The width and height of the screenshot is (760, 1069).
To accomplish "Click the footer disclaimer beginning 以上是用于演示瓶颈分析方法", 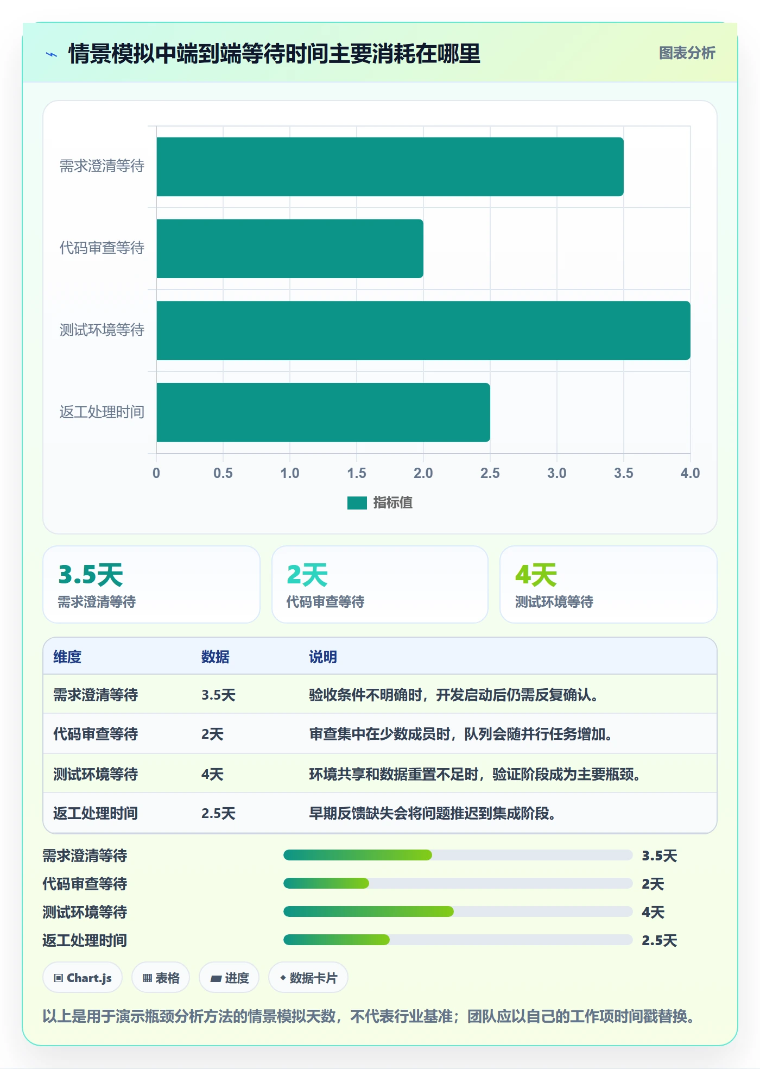I will pyautogui.click(x=369, y=1016).
